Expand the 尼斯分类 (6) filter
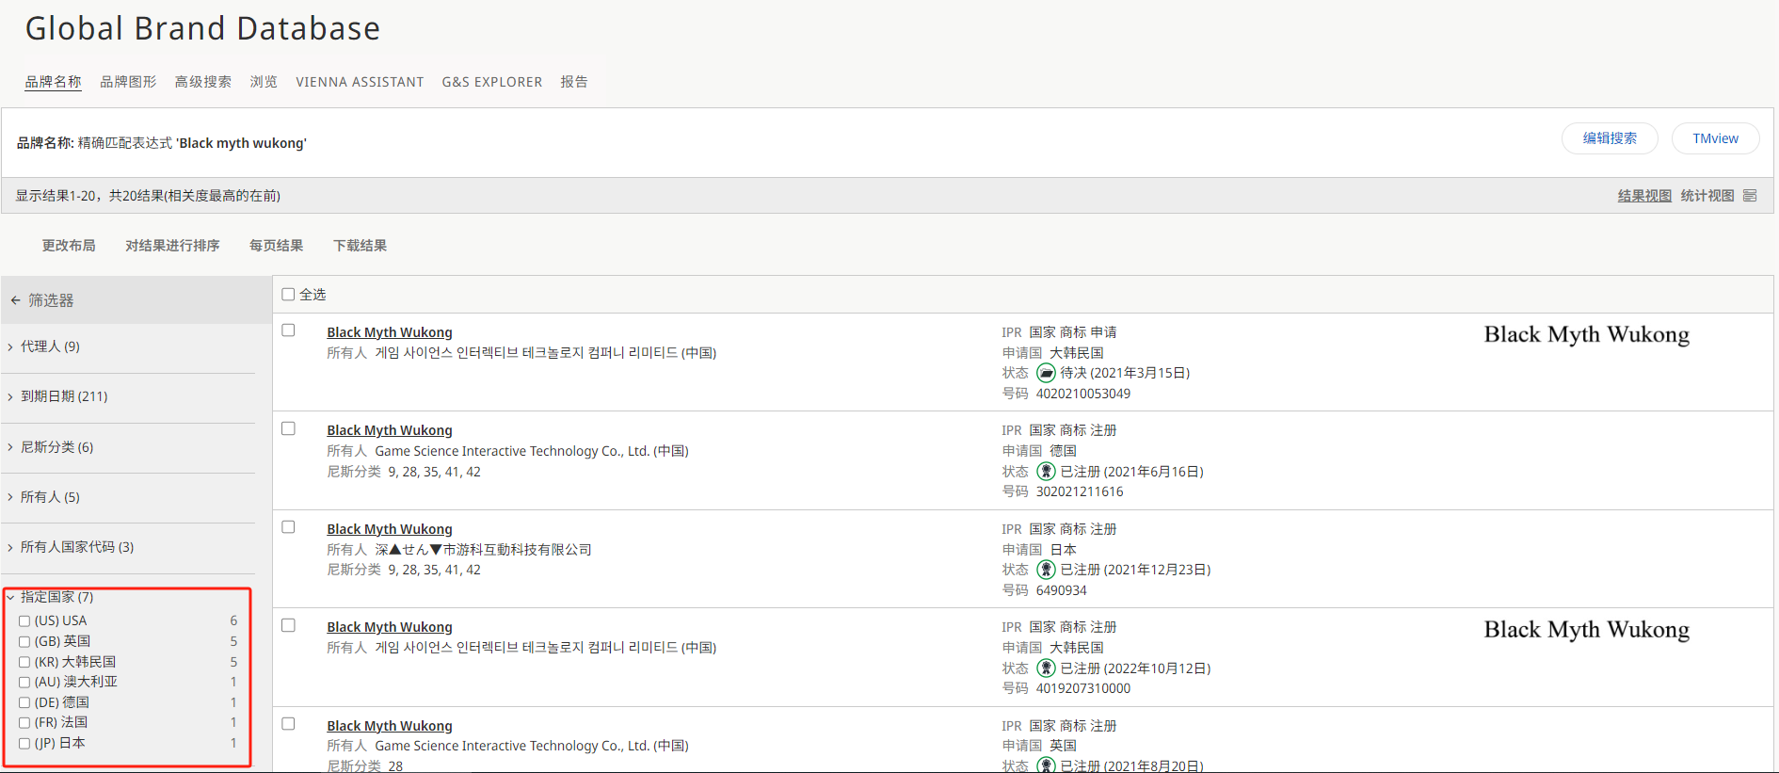1779x773 pixels. coord(51,447)
